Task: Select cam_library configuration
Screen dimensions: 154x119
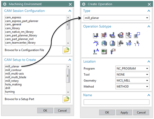Action: 13,28
